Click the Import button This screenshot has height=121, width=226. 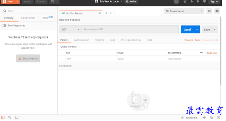[27, 1]
